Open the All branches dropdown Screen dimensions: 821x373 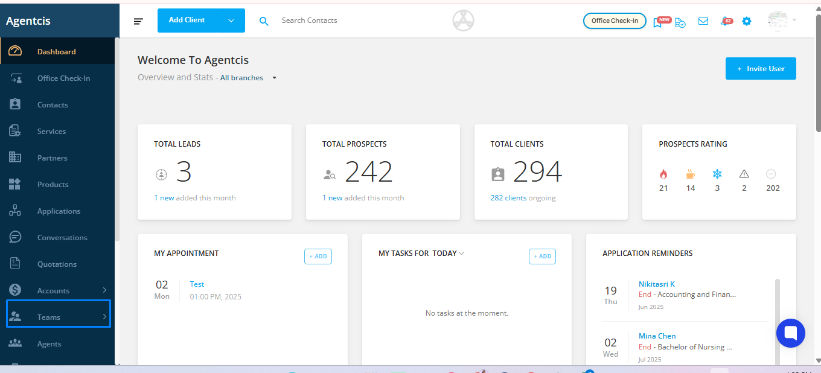click(248, 78)
